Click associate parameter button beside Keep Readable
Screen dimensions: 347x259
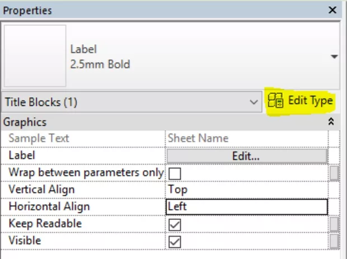[334, 224]
